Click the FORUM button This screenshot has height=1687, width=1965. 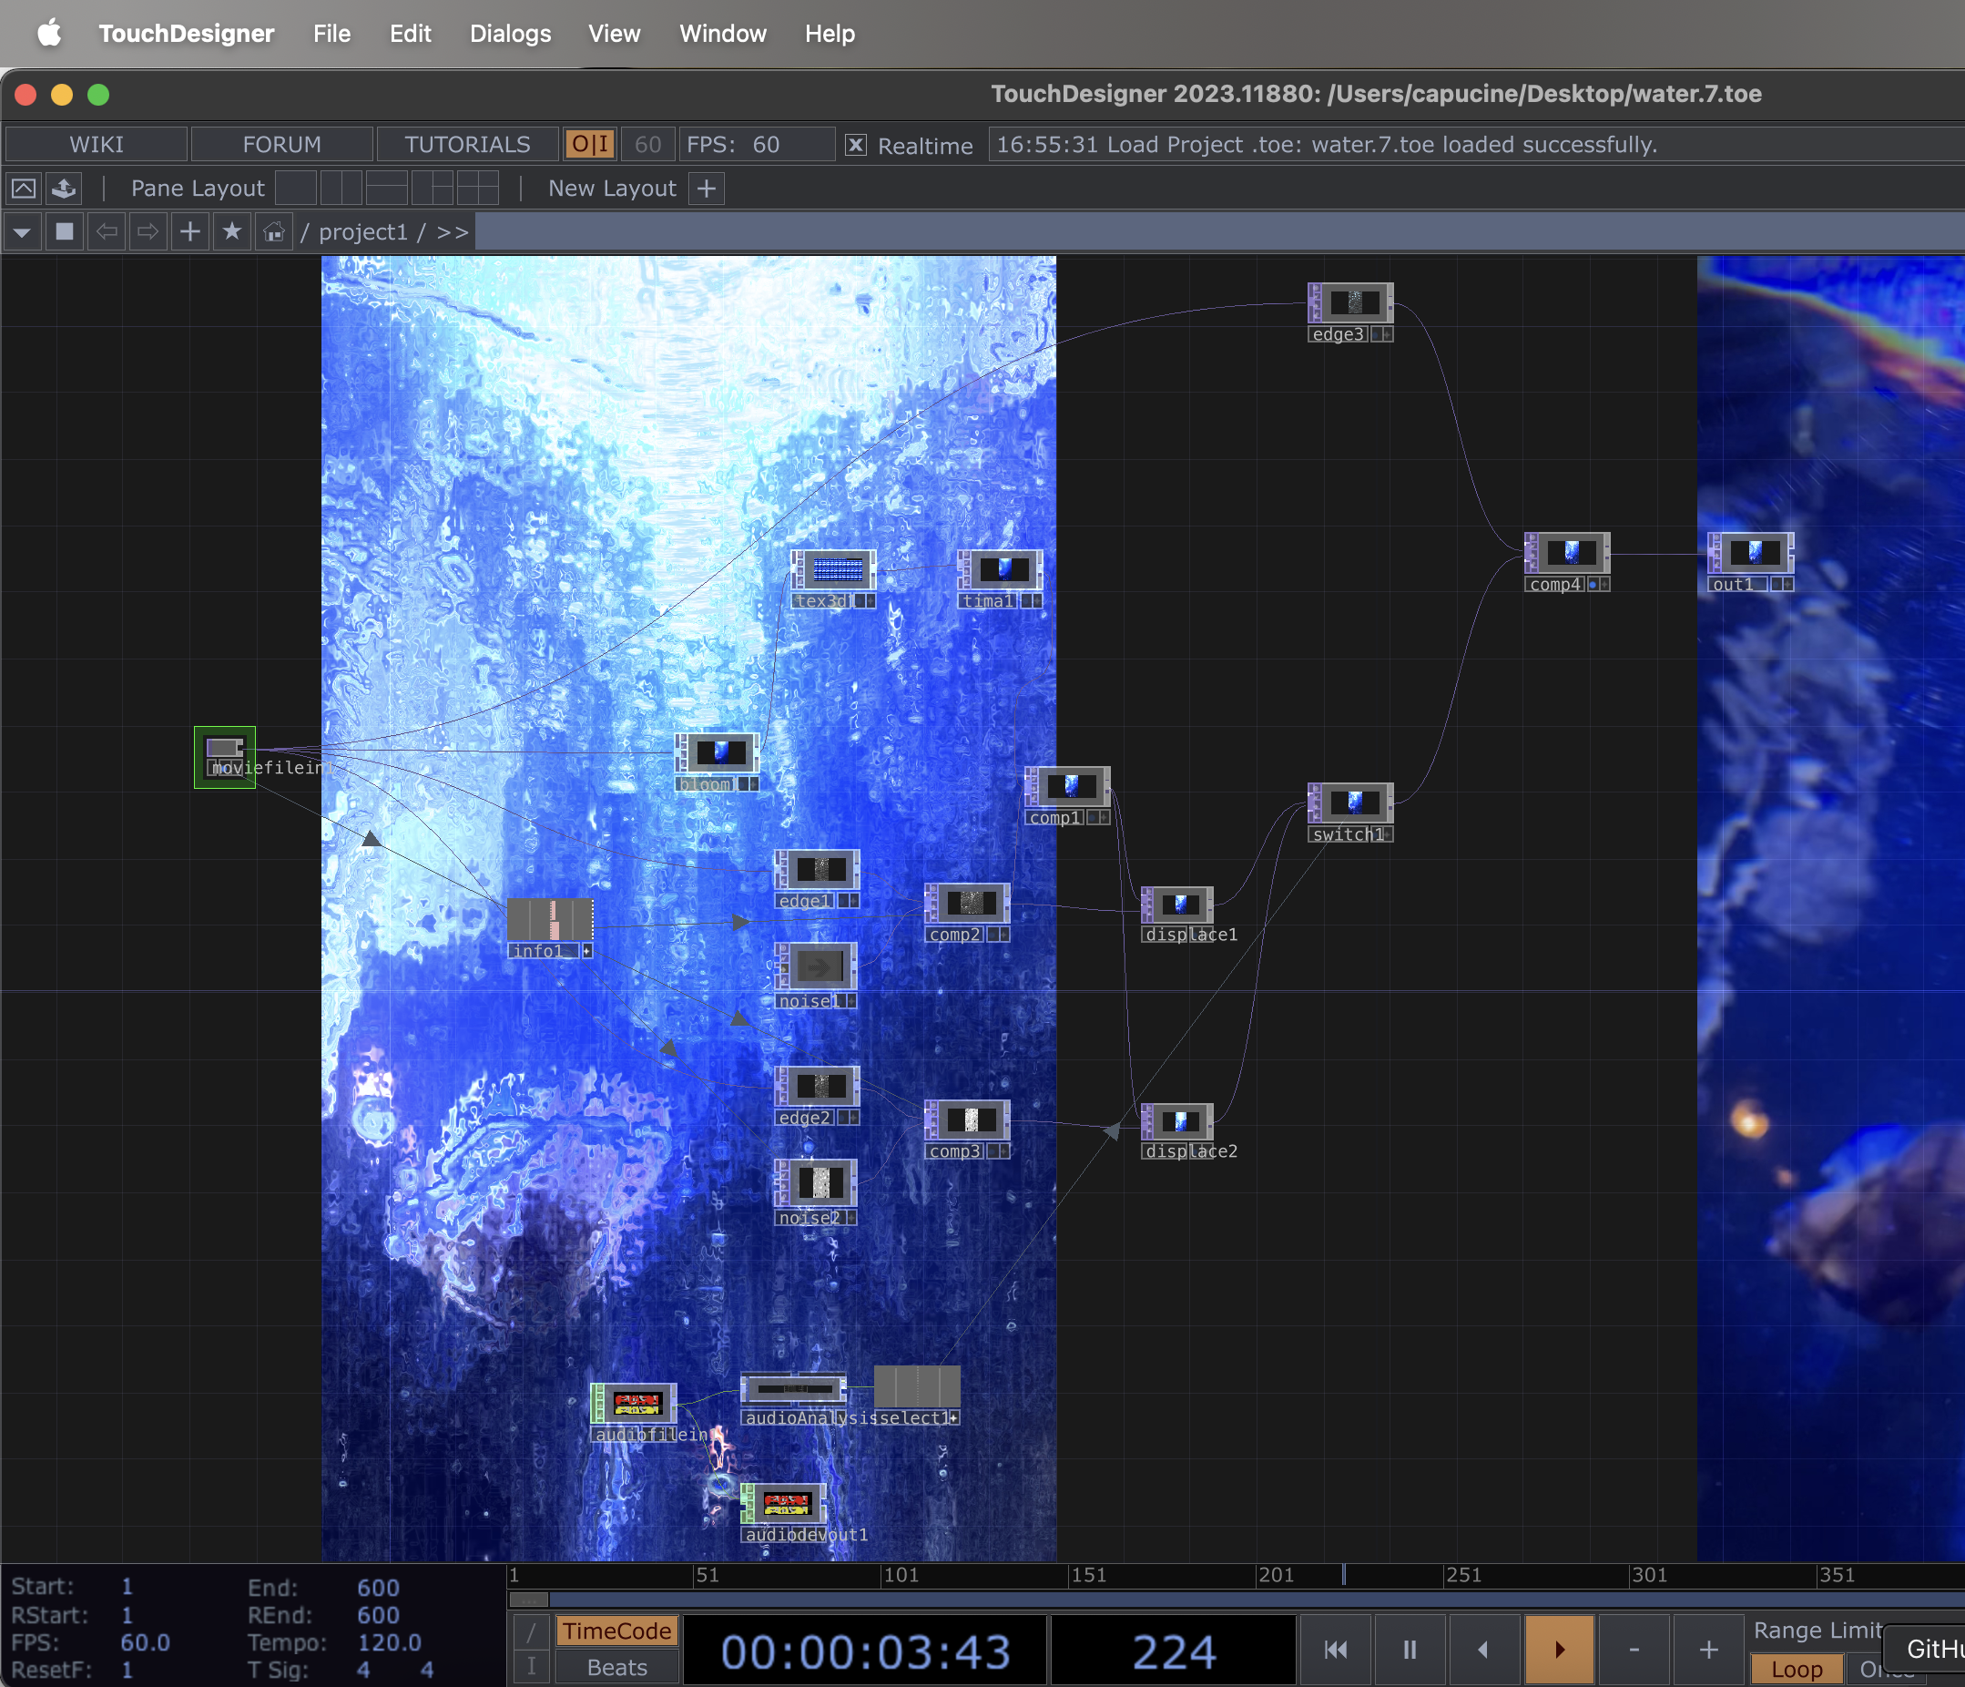[x=281, y=144]
